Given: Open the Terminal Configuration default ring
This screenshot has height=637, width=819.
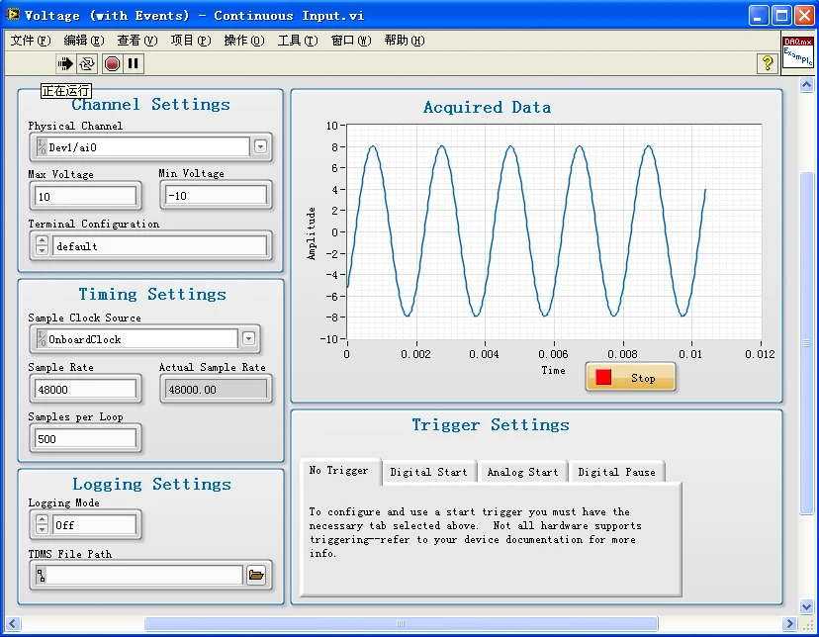Looking at the screenshot, I should pos(158,246).
